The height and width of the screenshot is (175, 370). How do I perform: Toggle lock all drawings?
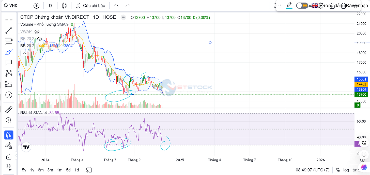pos(9,156)
